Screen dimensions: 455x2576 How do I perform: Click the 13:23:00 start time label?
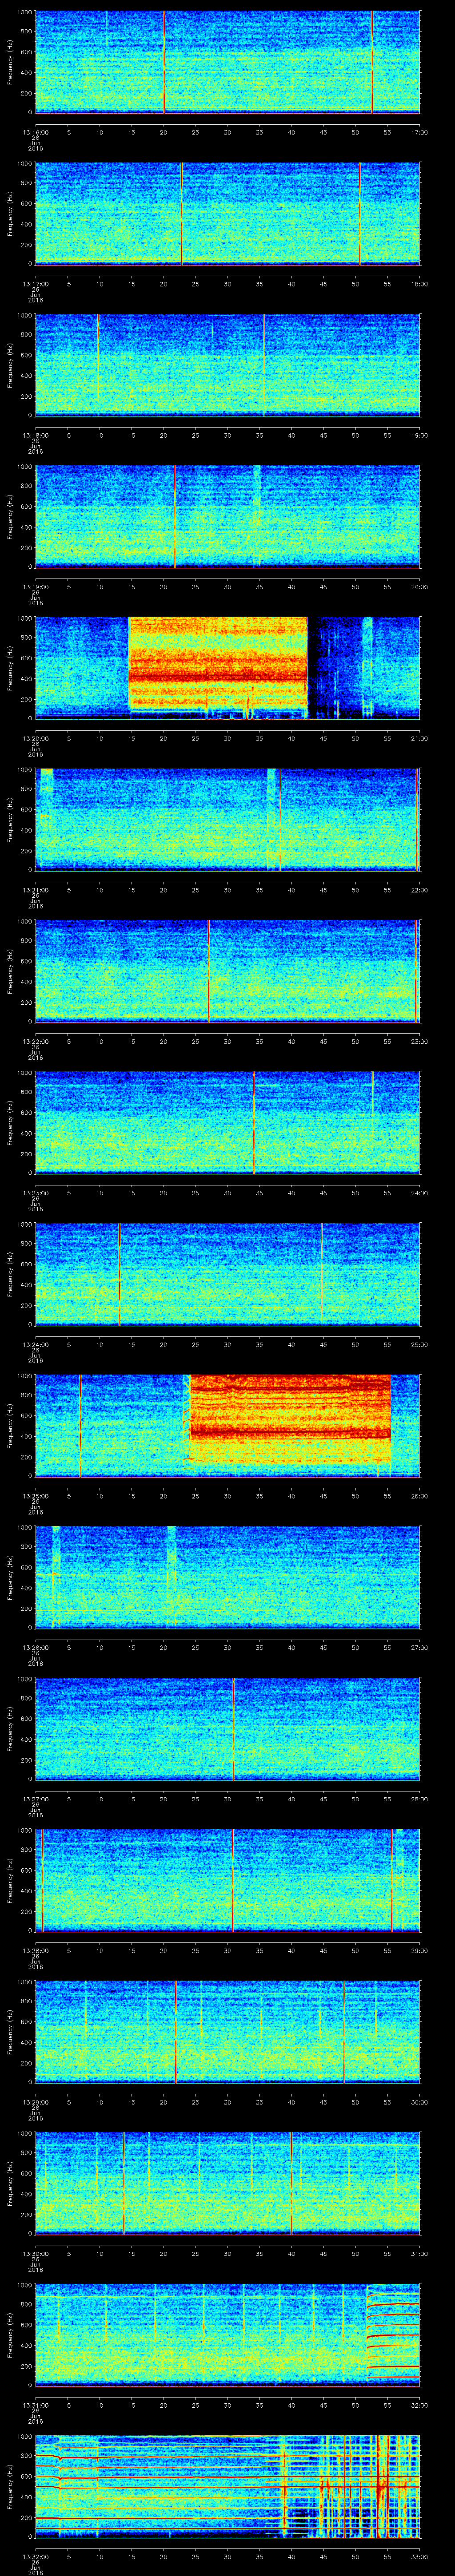35,1192
